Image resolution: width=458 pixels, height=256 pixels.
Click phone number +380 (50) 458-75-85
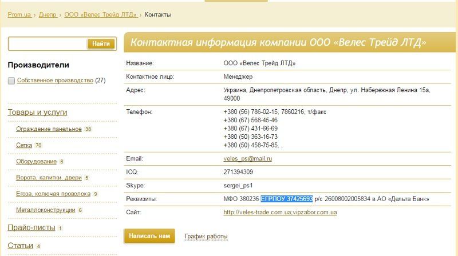[x=251, y=145]
